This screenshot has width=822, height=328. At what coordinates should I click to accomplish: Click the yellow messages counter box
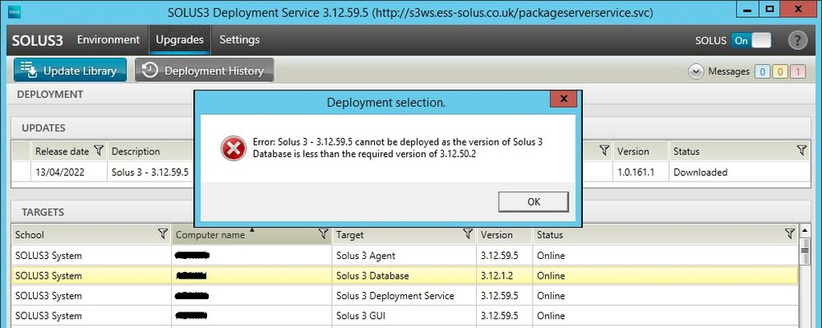(779, 72)
